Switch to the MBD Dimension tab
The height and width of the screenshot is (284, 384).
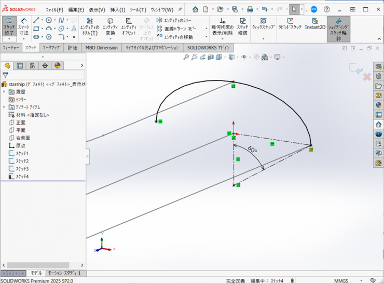click(101, 48)
